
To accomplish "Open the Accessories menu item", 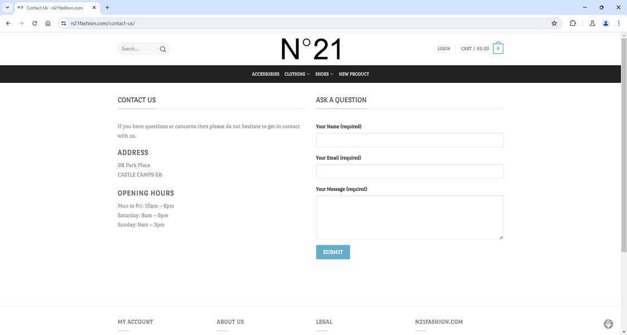I will pyautogui.click(x=266, y=74).
